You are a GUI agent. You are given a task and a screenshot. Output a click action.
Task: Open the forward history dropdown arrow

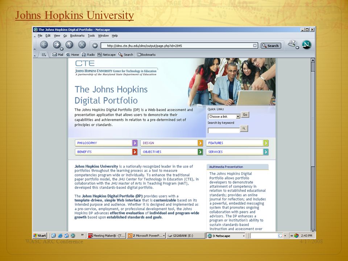pos(62,49)
